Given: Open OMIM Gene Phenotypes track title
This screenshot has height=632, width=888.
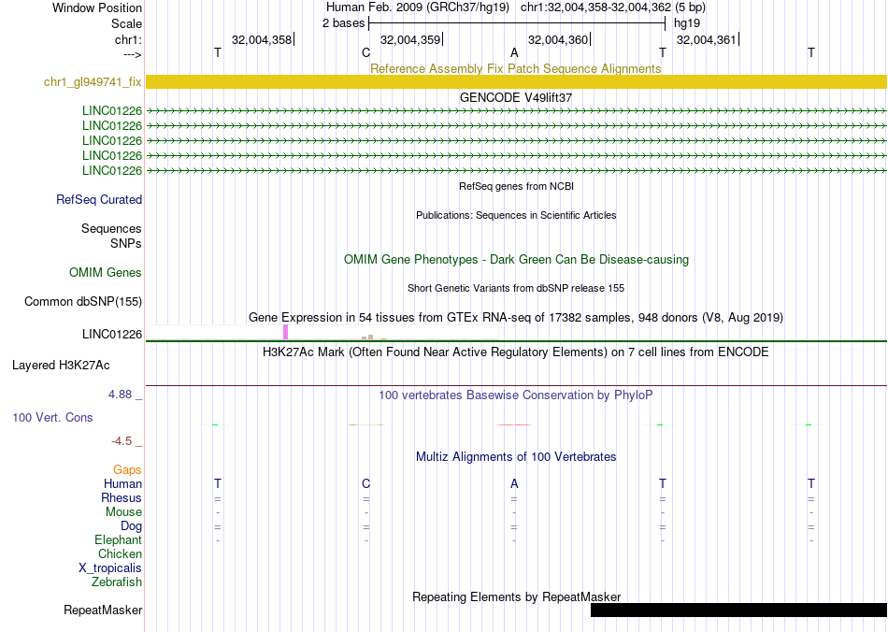Looking at the screenshot, I should [x=516, y=259].
